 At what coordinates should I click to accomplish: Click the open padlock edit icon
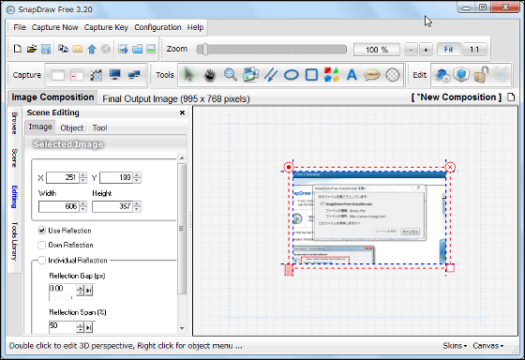(481, 74)
